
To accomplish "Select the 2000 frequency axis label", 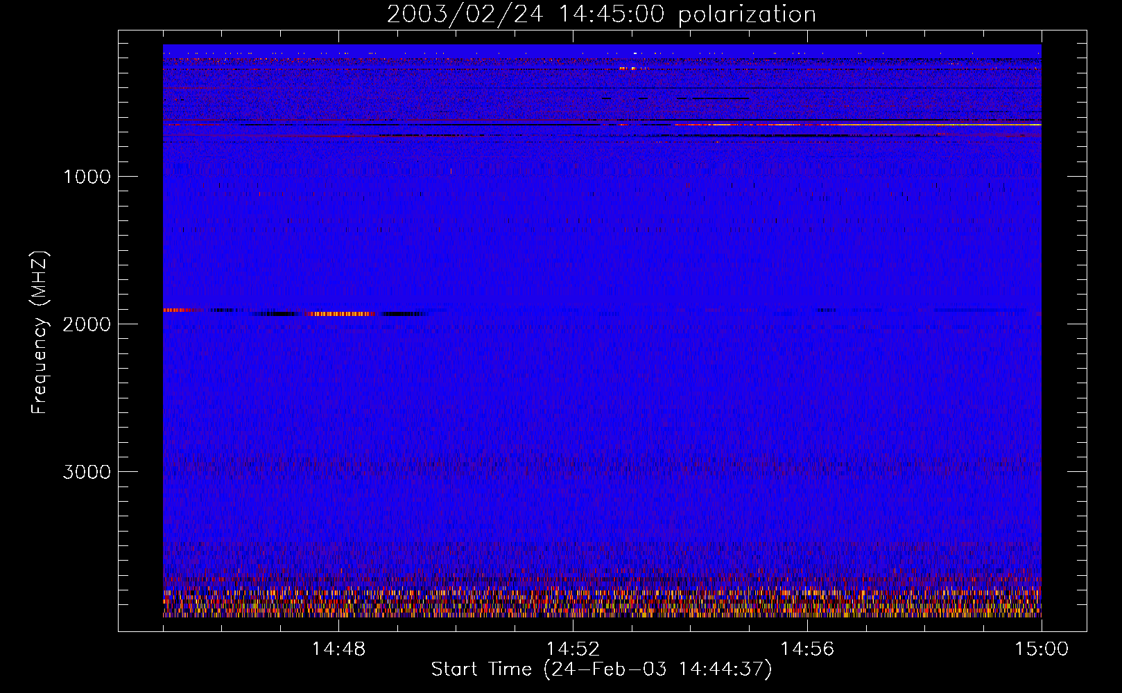I will pyautogui.click(x=87, y=324).
